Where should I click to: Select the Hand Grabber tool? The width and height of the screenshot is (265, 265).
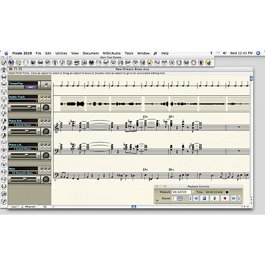(26, 63)
